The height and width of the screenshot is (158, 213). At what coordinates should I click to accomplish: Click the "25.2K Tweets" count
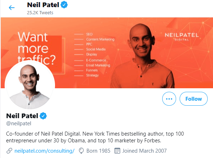40,13
